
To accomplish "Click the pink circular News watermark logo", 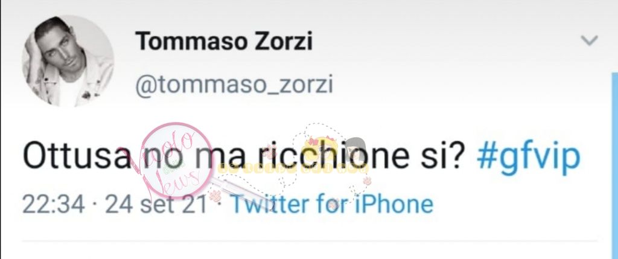I will [x=176, y=161].
